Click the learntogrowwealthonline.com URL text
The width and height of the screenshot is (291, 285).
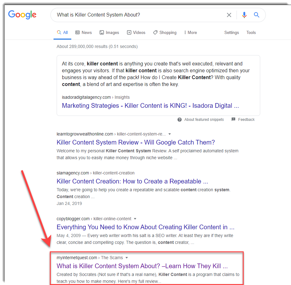click(x=111, y=134)
